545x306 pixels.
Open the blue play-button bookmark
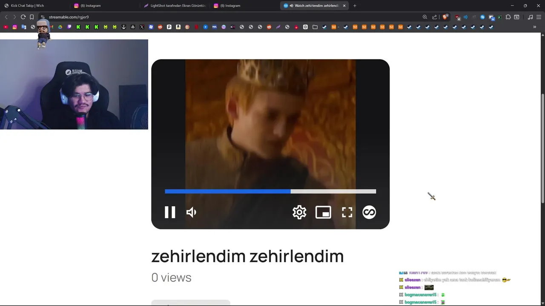tap(205, 27)
